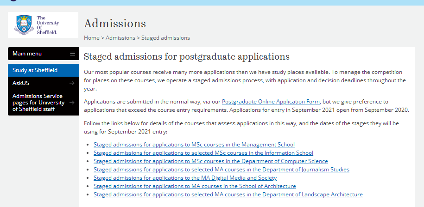
Task: Open the Postgraduate Online Application Form link
Action: (271, 102)
